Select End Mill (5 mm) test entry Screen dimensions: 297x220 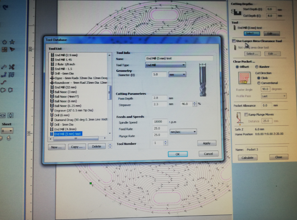click(67, 134)
